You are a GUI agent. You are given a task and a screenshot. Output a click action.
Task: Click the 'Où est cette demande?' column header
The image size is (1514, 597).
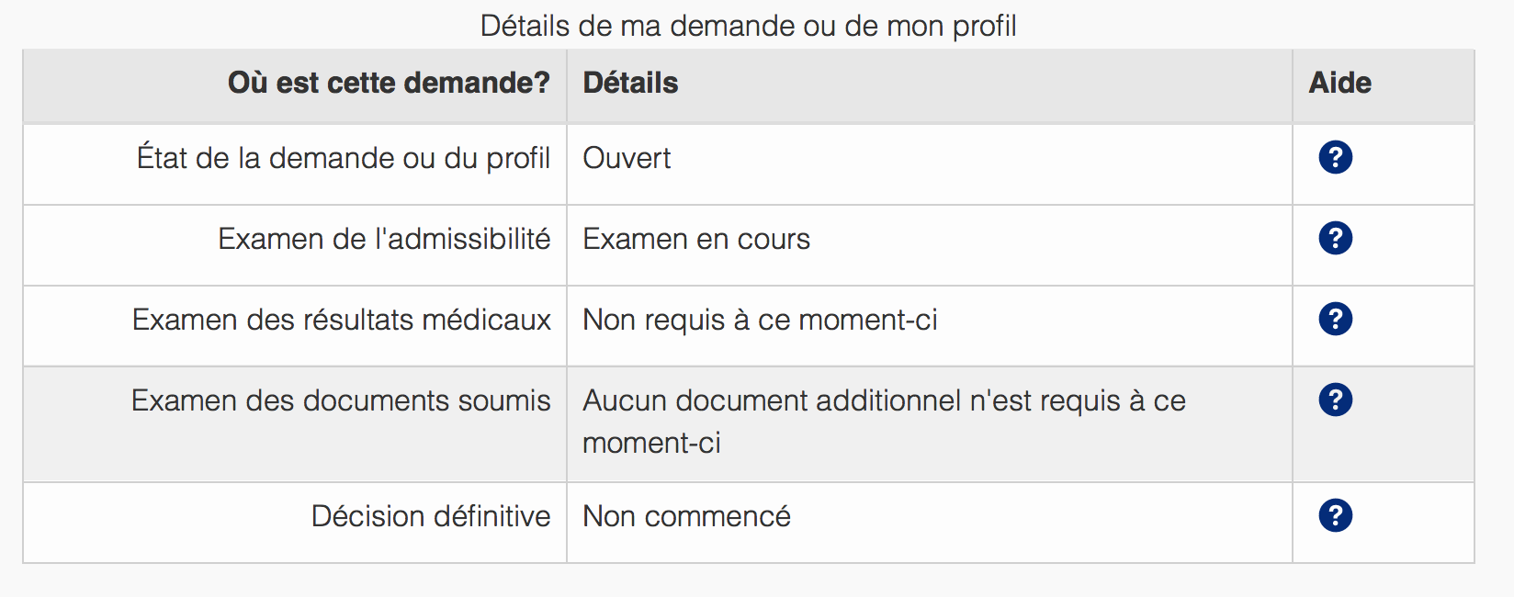tap(389, 84)
